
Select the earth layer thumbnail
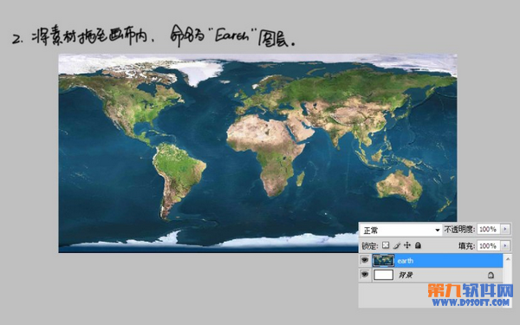click(x=383, y=260)
